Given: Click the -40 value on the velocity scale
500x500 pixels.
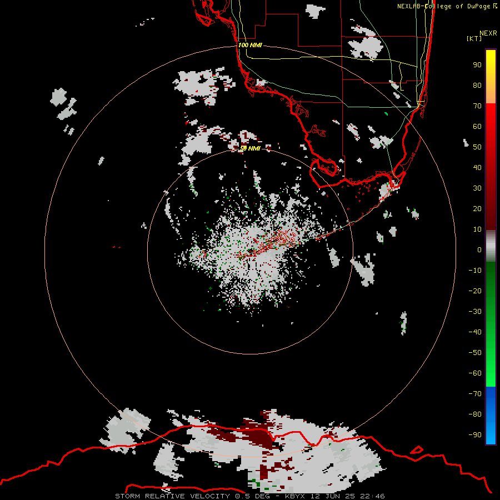Looking at the screenshot, I should coord(475,332).
